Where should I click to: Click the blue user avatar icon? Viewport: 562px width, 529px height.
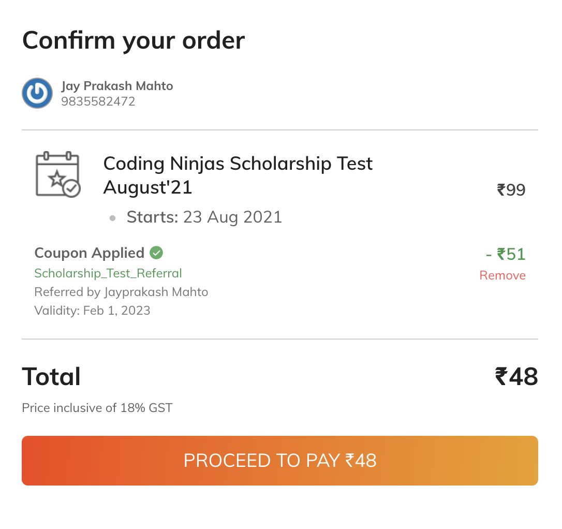(x=37, y=93)
